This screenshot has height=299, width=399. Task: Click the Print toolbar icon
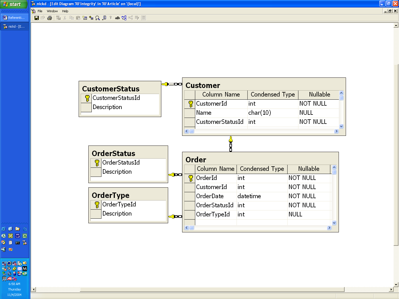click(50, 18)
